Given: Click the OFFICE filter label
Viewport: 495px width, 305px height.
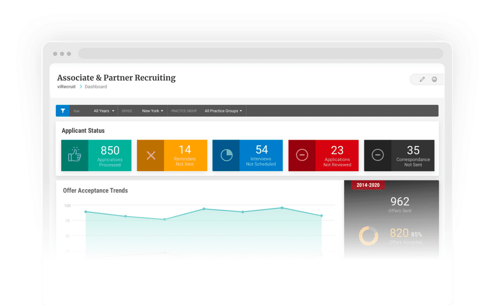Looking at the screenshot, I should (x=127, y=111).
